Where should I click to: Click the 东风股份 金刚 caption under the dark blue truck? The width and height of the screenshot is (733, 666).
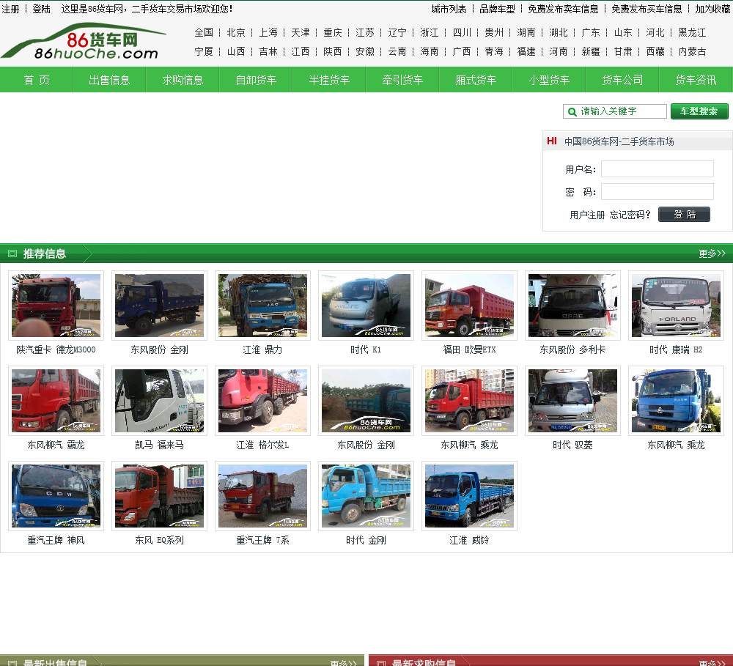tap(159, 349)
